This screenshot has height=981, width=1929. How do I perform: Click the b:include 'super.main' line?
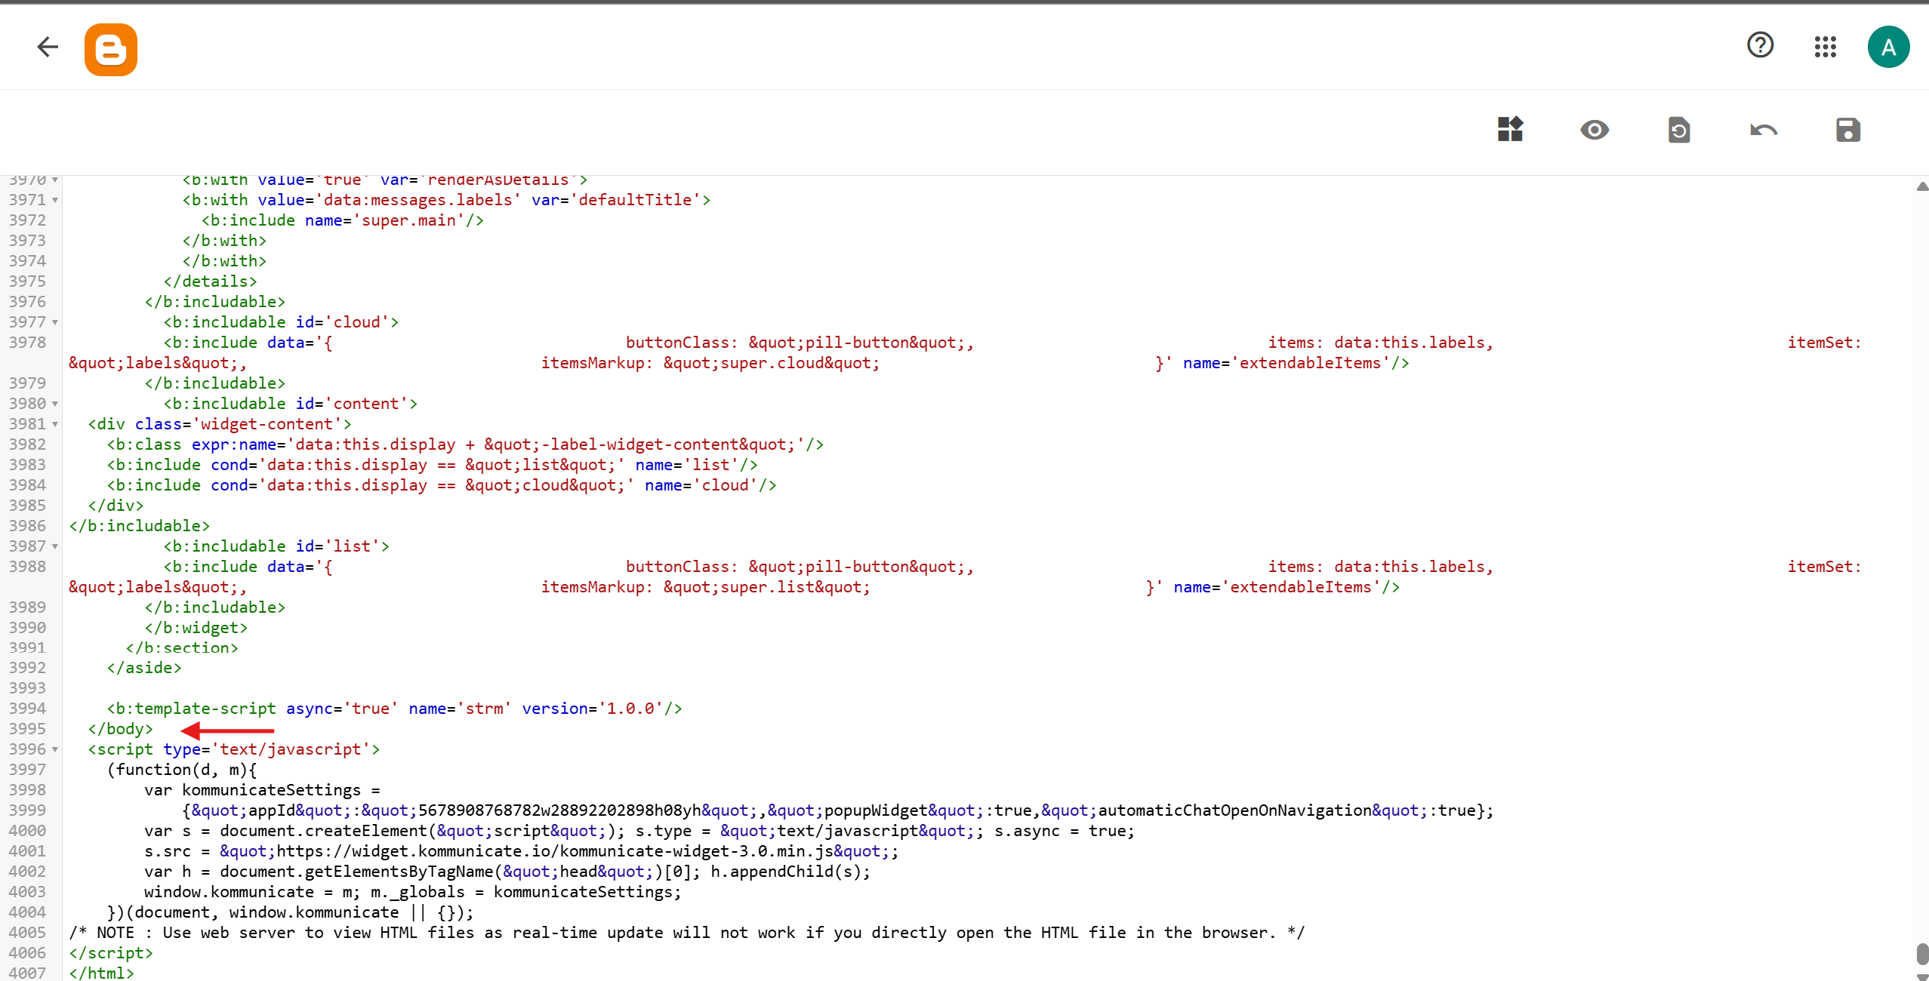343,220
